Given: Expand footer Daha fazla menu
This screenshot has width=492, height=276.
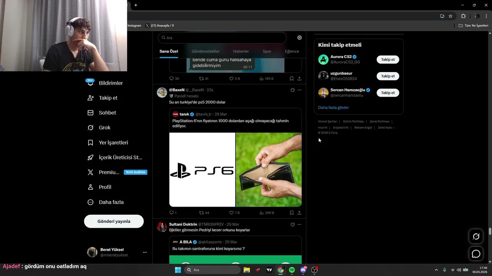Looking at the screenshot, I should [x=386, y=128].
